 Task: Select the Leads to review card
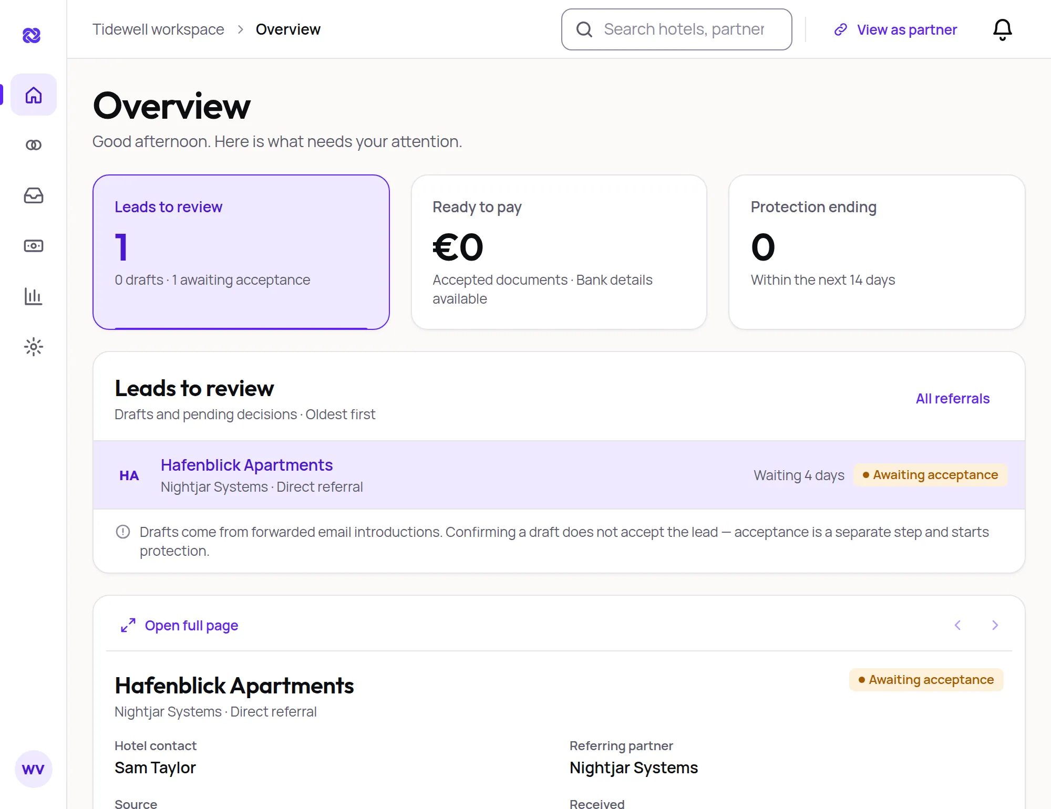241,252
